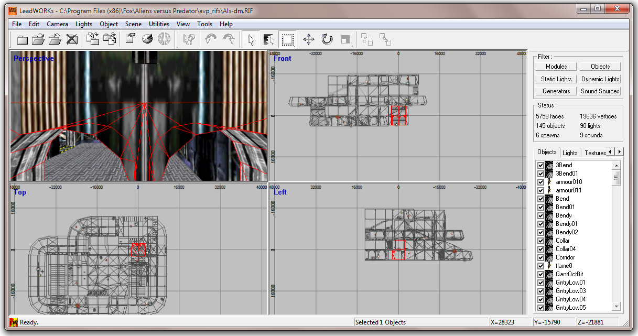Image resolution: width=638 pixels, height=336 pixels.
Task: Click the Dynamic Lights filter button
Action: 600,79
